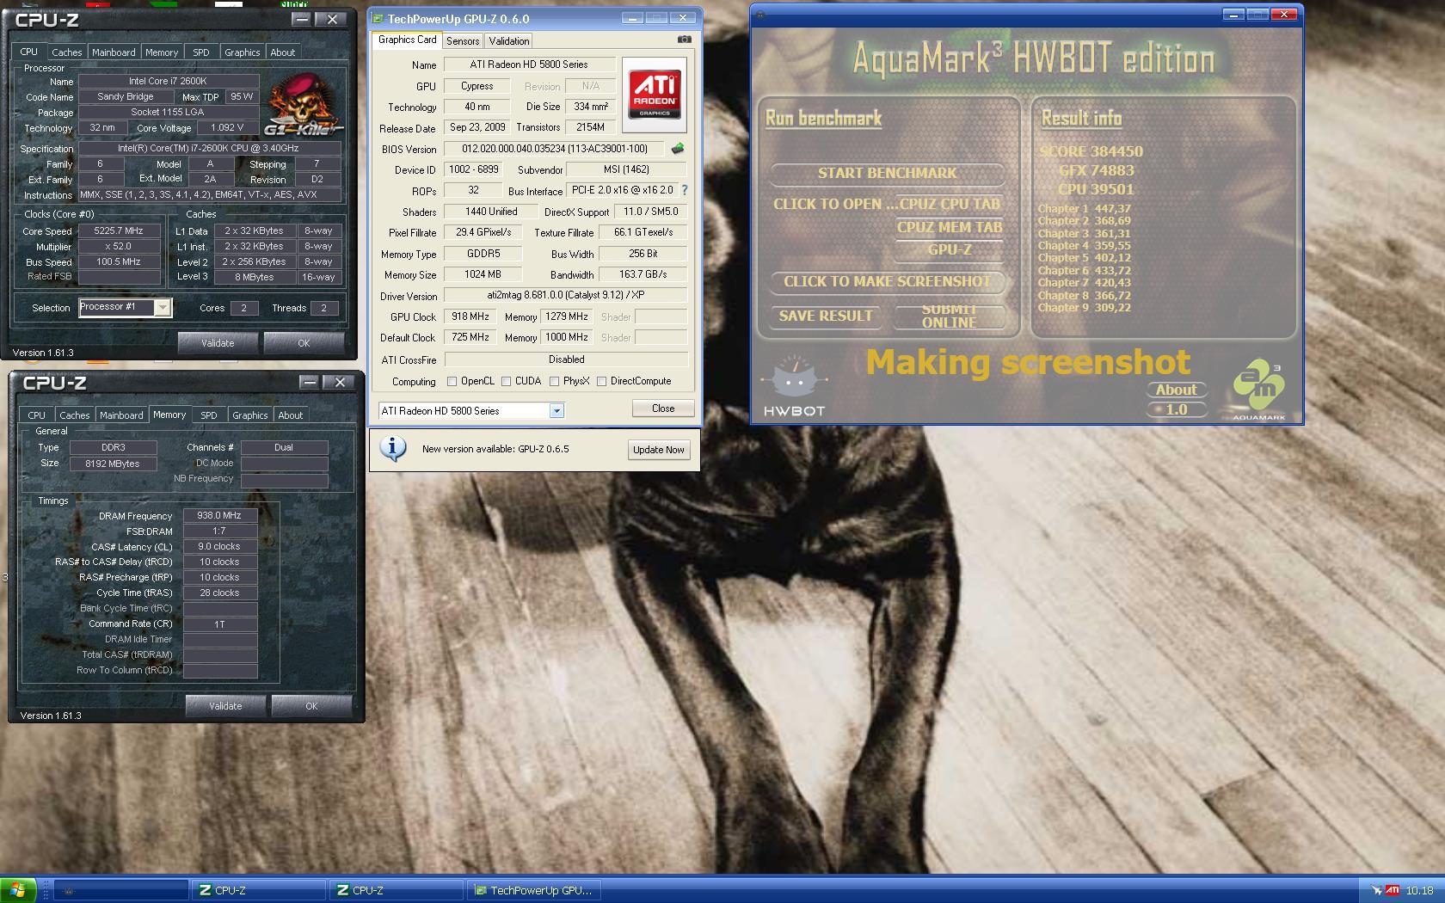1445x903 pixels.
Task: Enable the CUDA checkbox
Action: pos(506,381)
